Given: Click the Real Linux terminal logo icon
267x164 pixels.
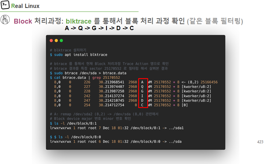Looking at the screenshot, I should point(5,5).
